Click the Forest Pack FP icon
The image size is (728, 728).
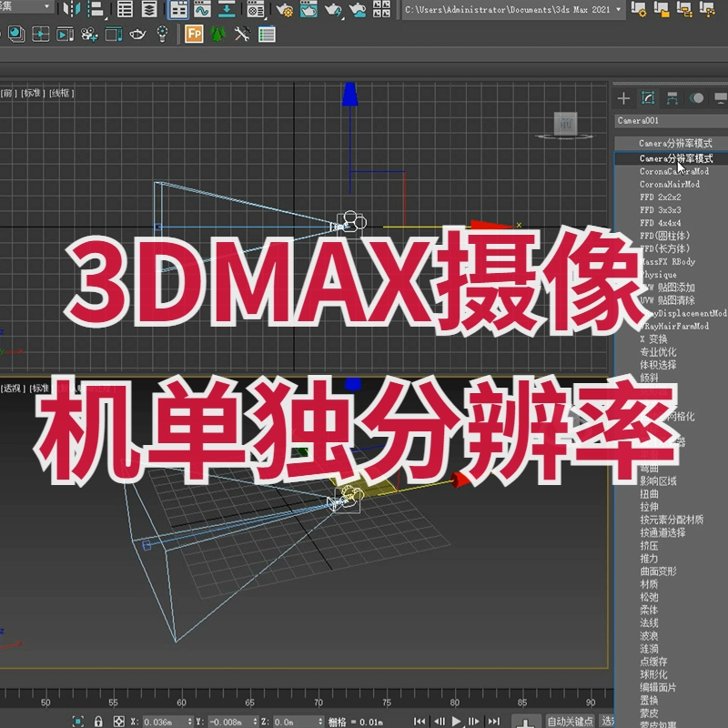194,34
